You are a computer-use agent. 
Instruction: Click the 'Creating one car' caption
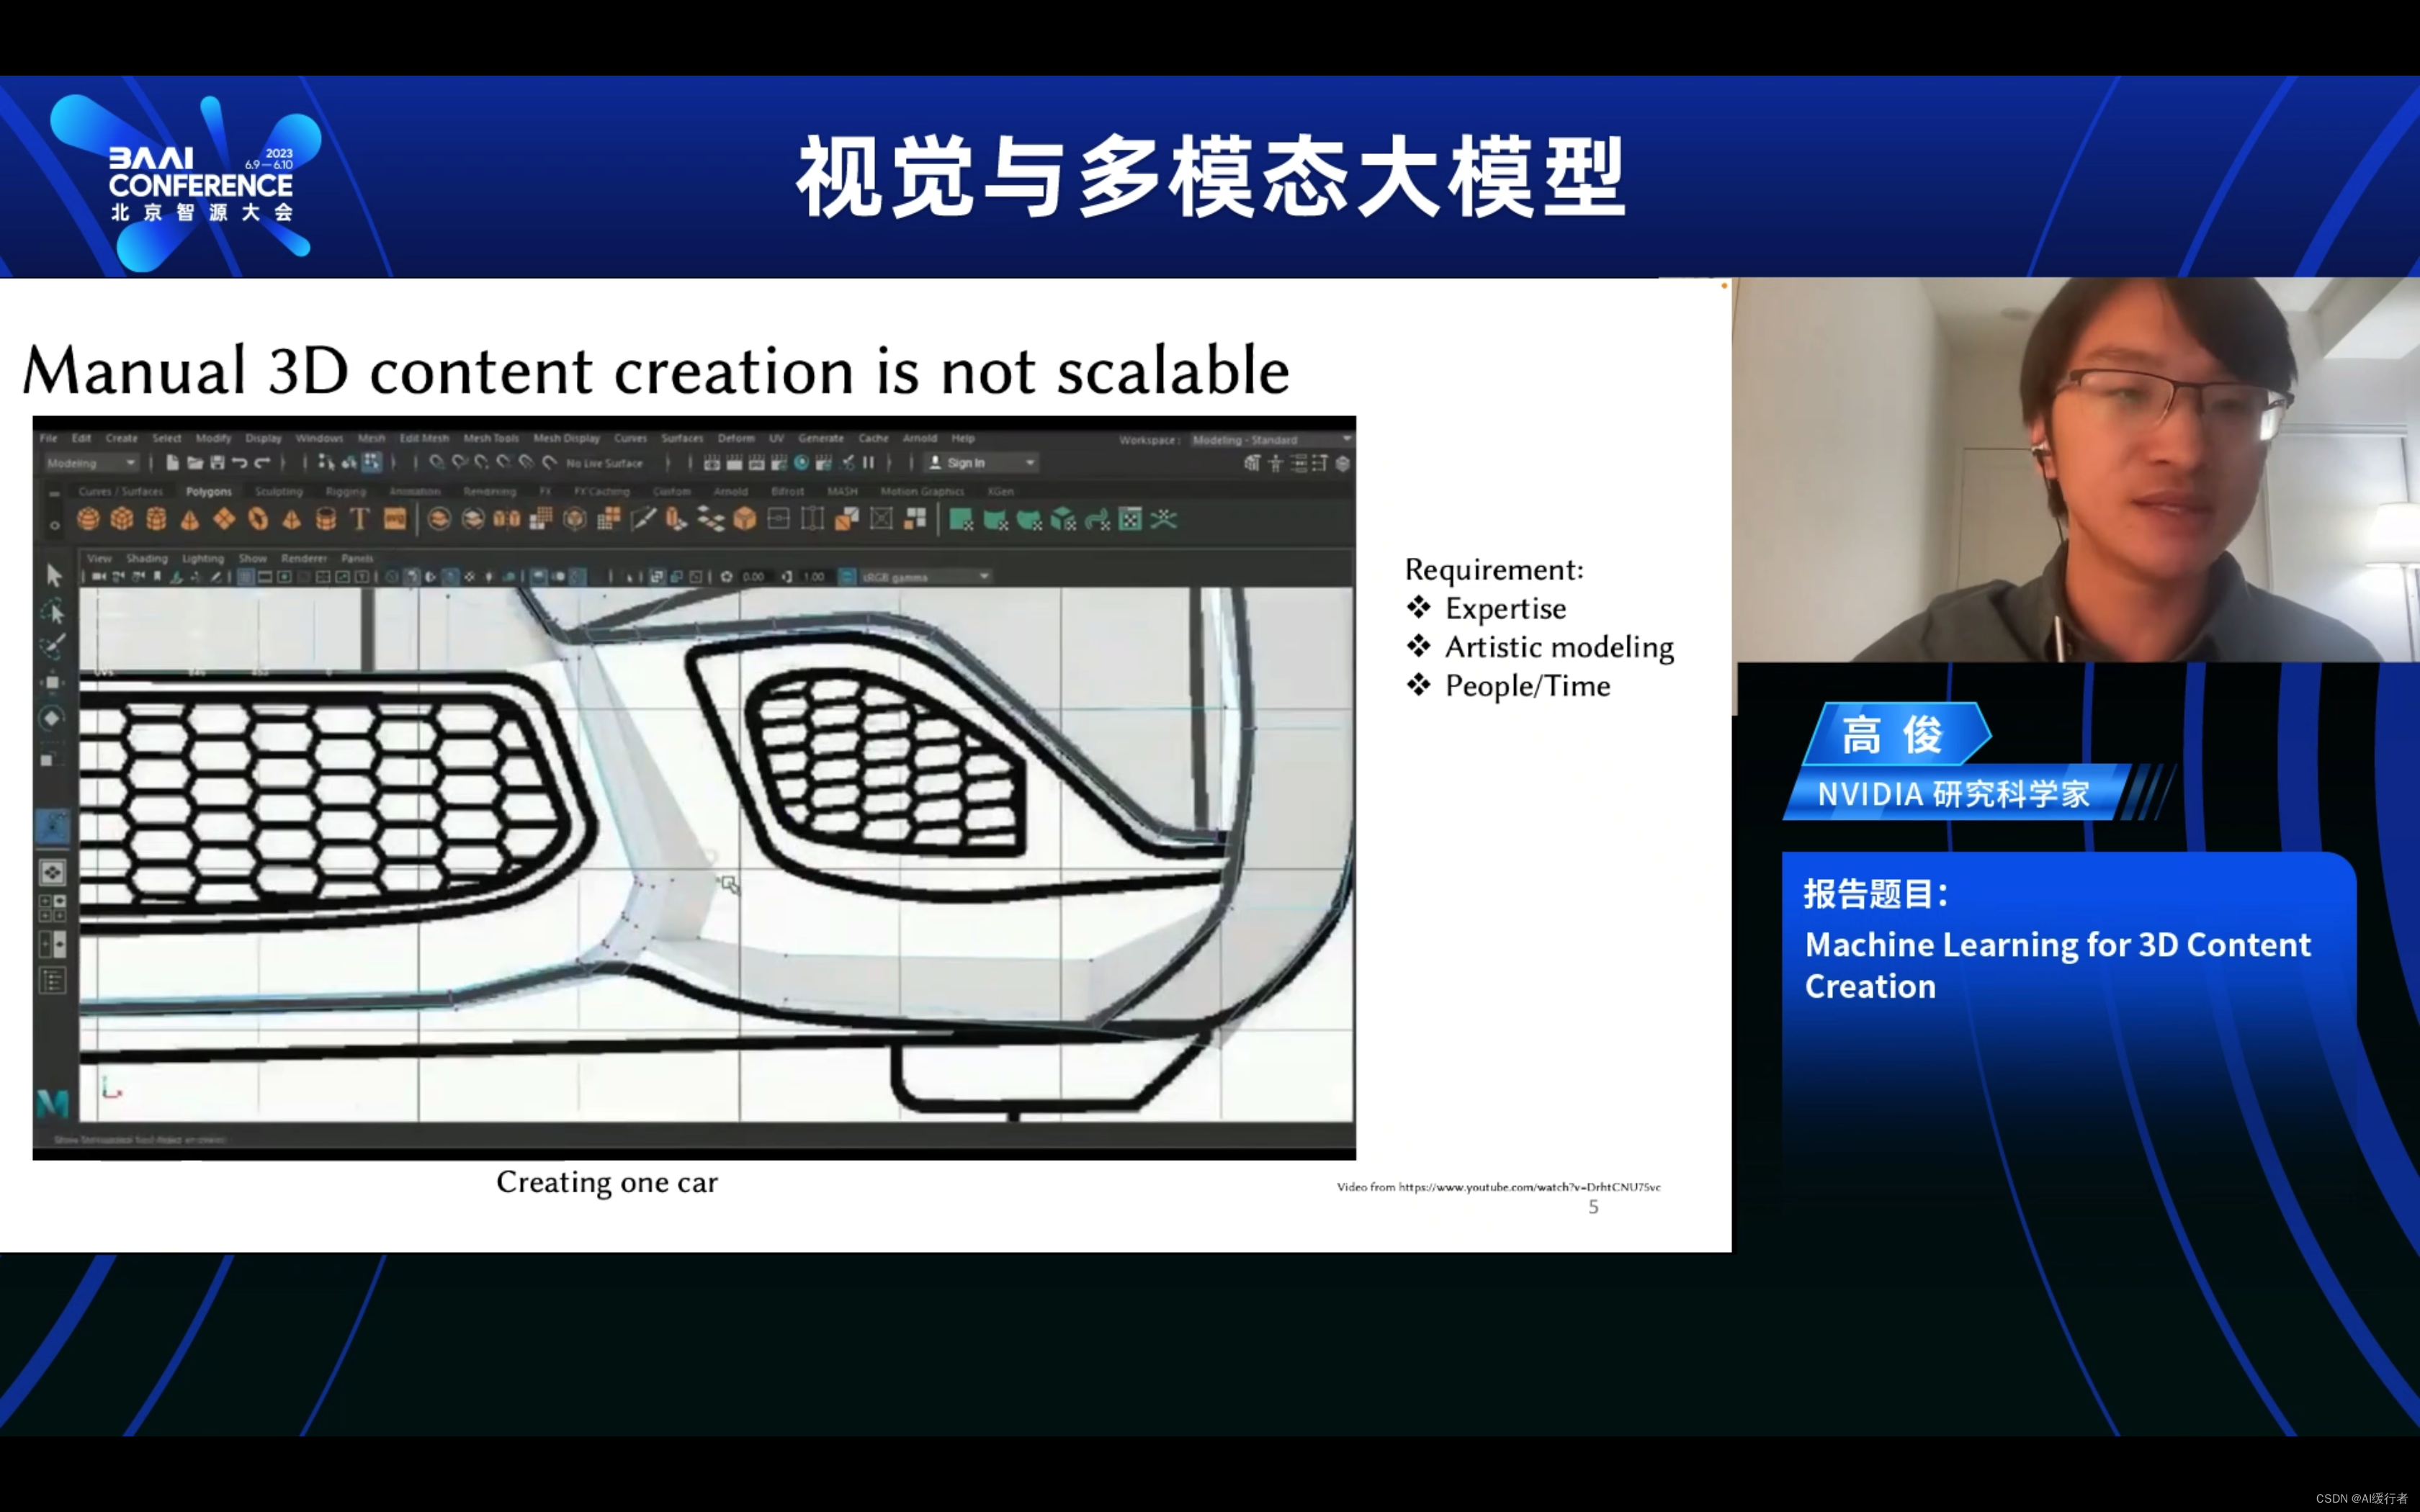607,1182
